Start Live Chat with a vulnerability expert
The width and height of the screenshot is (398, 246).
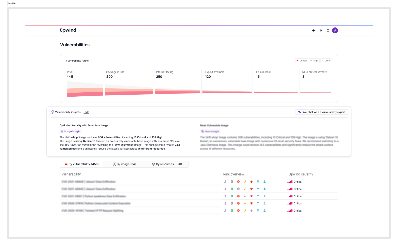click(x=322, y=112)
